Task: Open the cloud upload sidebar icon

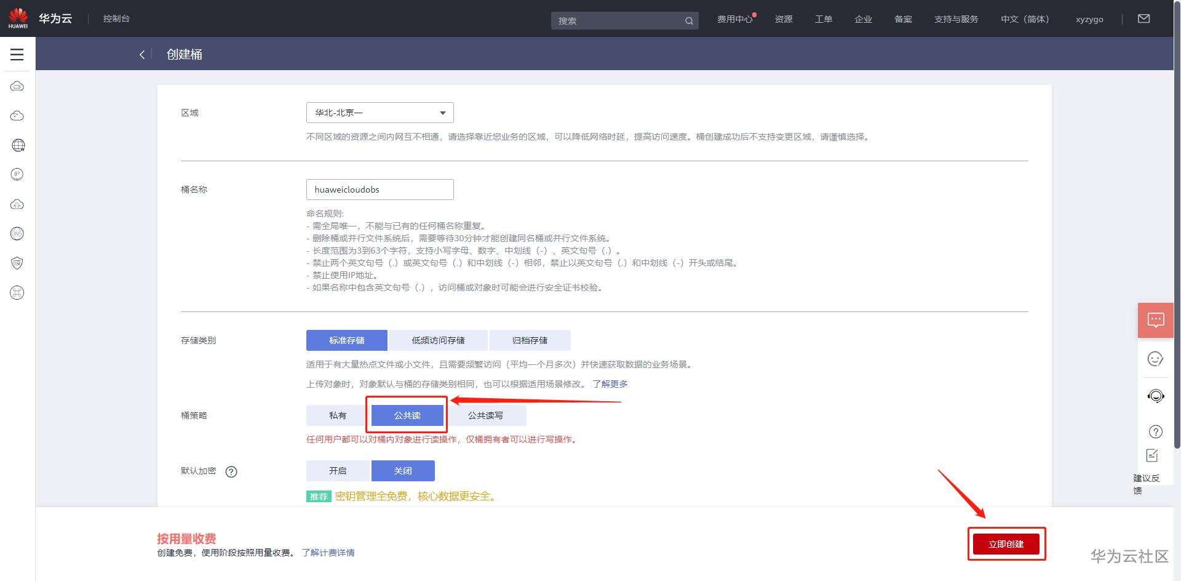Action: tap(17, 204)
